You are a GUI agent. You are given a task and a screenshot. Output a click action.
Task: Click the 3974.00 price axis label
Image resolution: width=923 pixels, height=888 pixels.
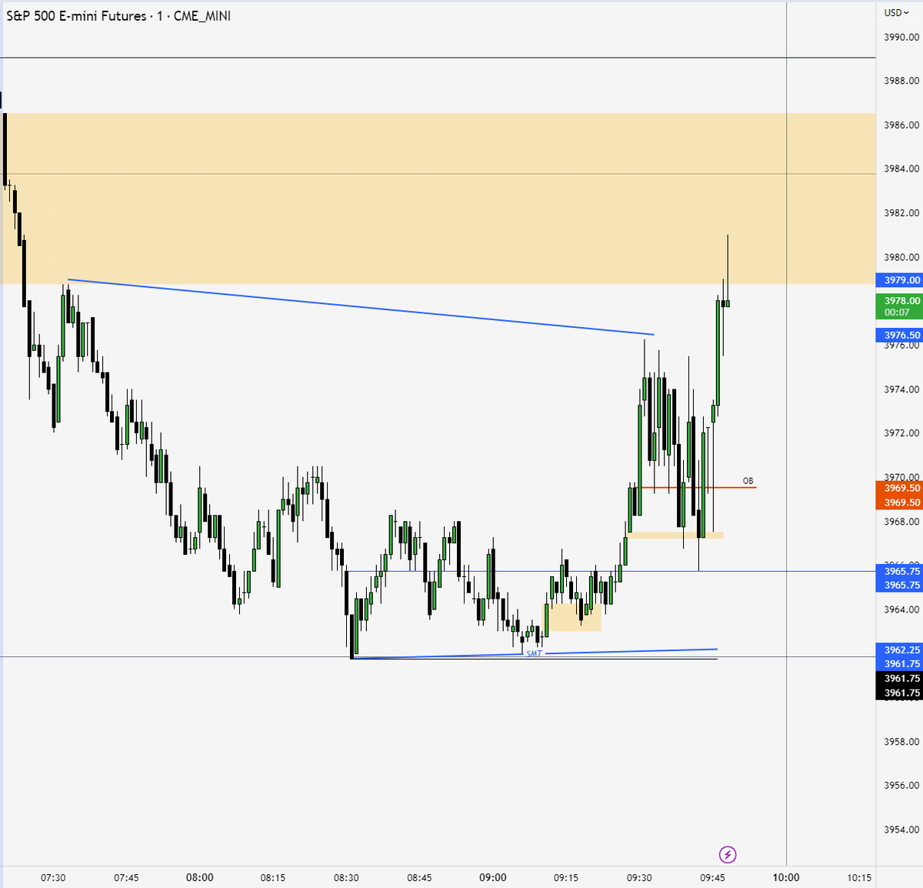tap(901, 389)
